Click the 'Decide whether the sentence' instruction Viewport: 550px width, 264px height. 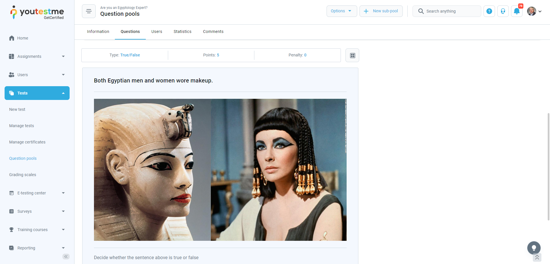146,257
